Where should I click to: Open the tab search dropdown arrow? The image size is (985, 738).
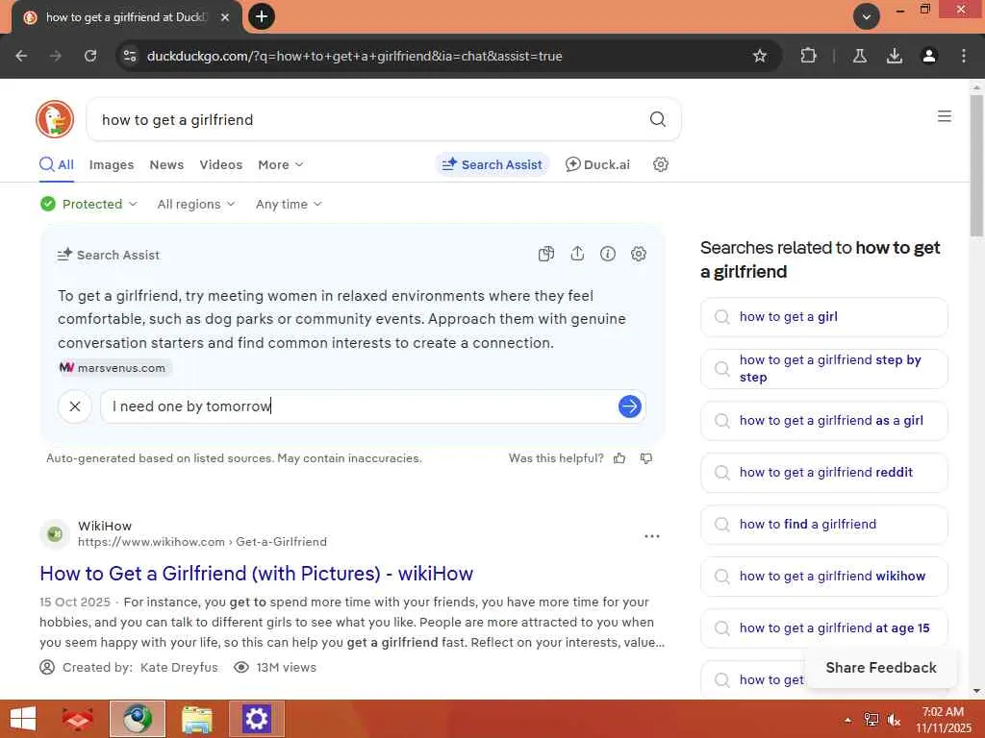(867, 16)
